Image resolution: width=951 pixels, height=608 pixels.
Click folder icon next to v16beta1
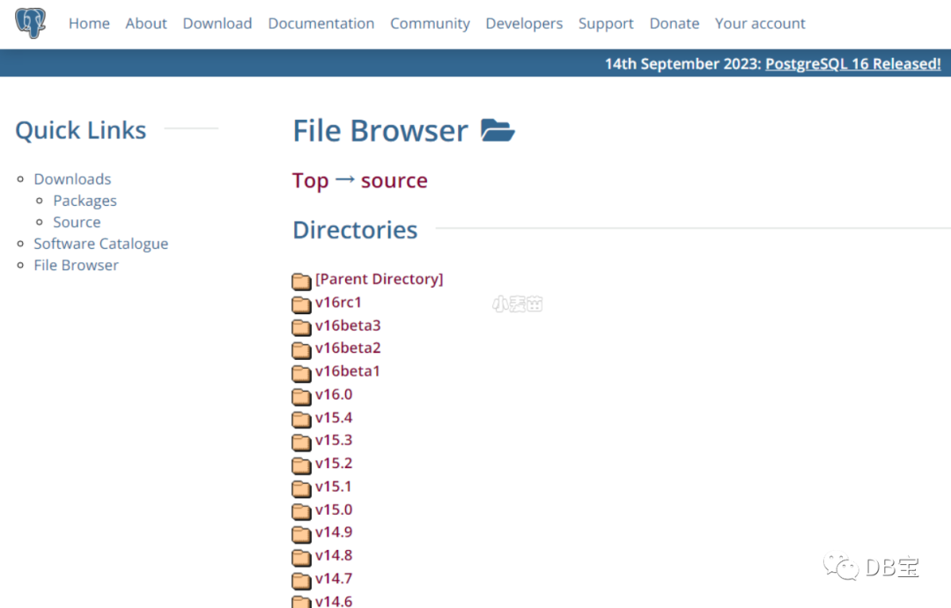(x=301, y=373)
